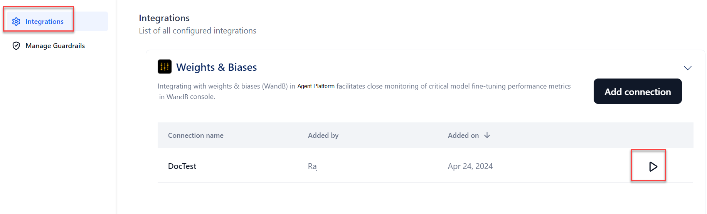Click the Connection name column header
This screenshot has height=214, width=707.
[196, 135]
